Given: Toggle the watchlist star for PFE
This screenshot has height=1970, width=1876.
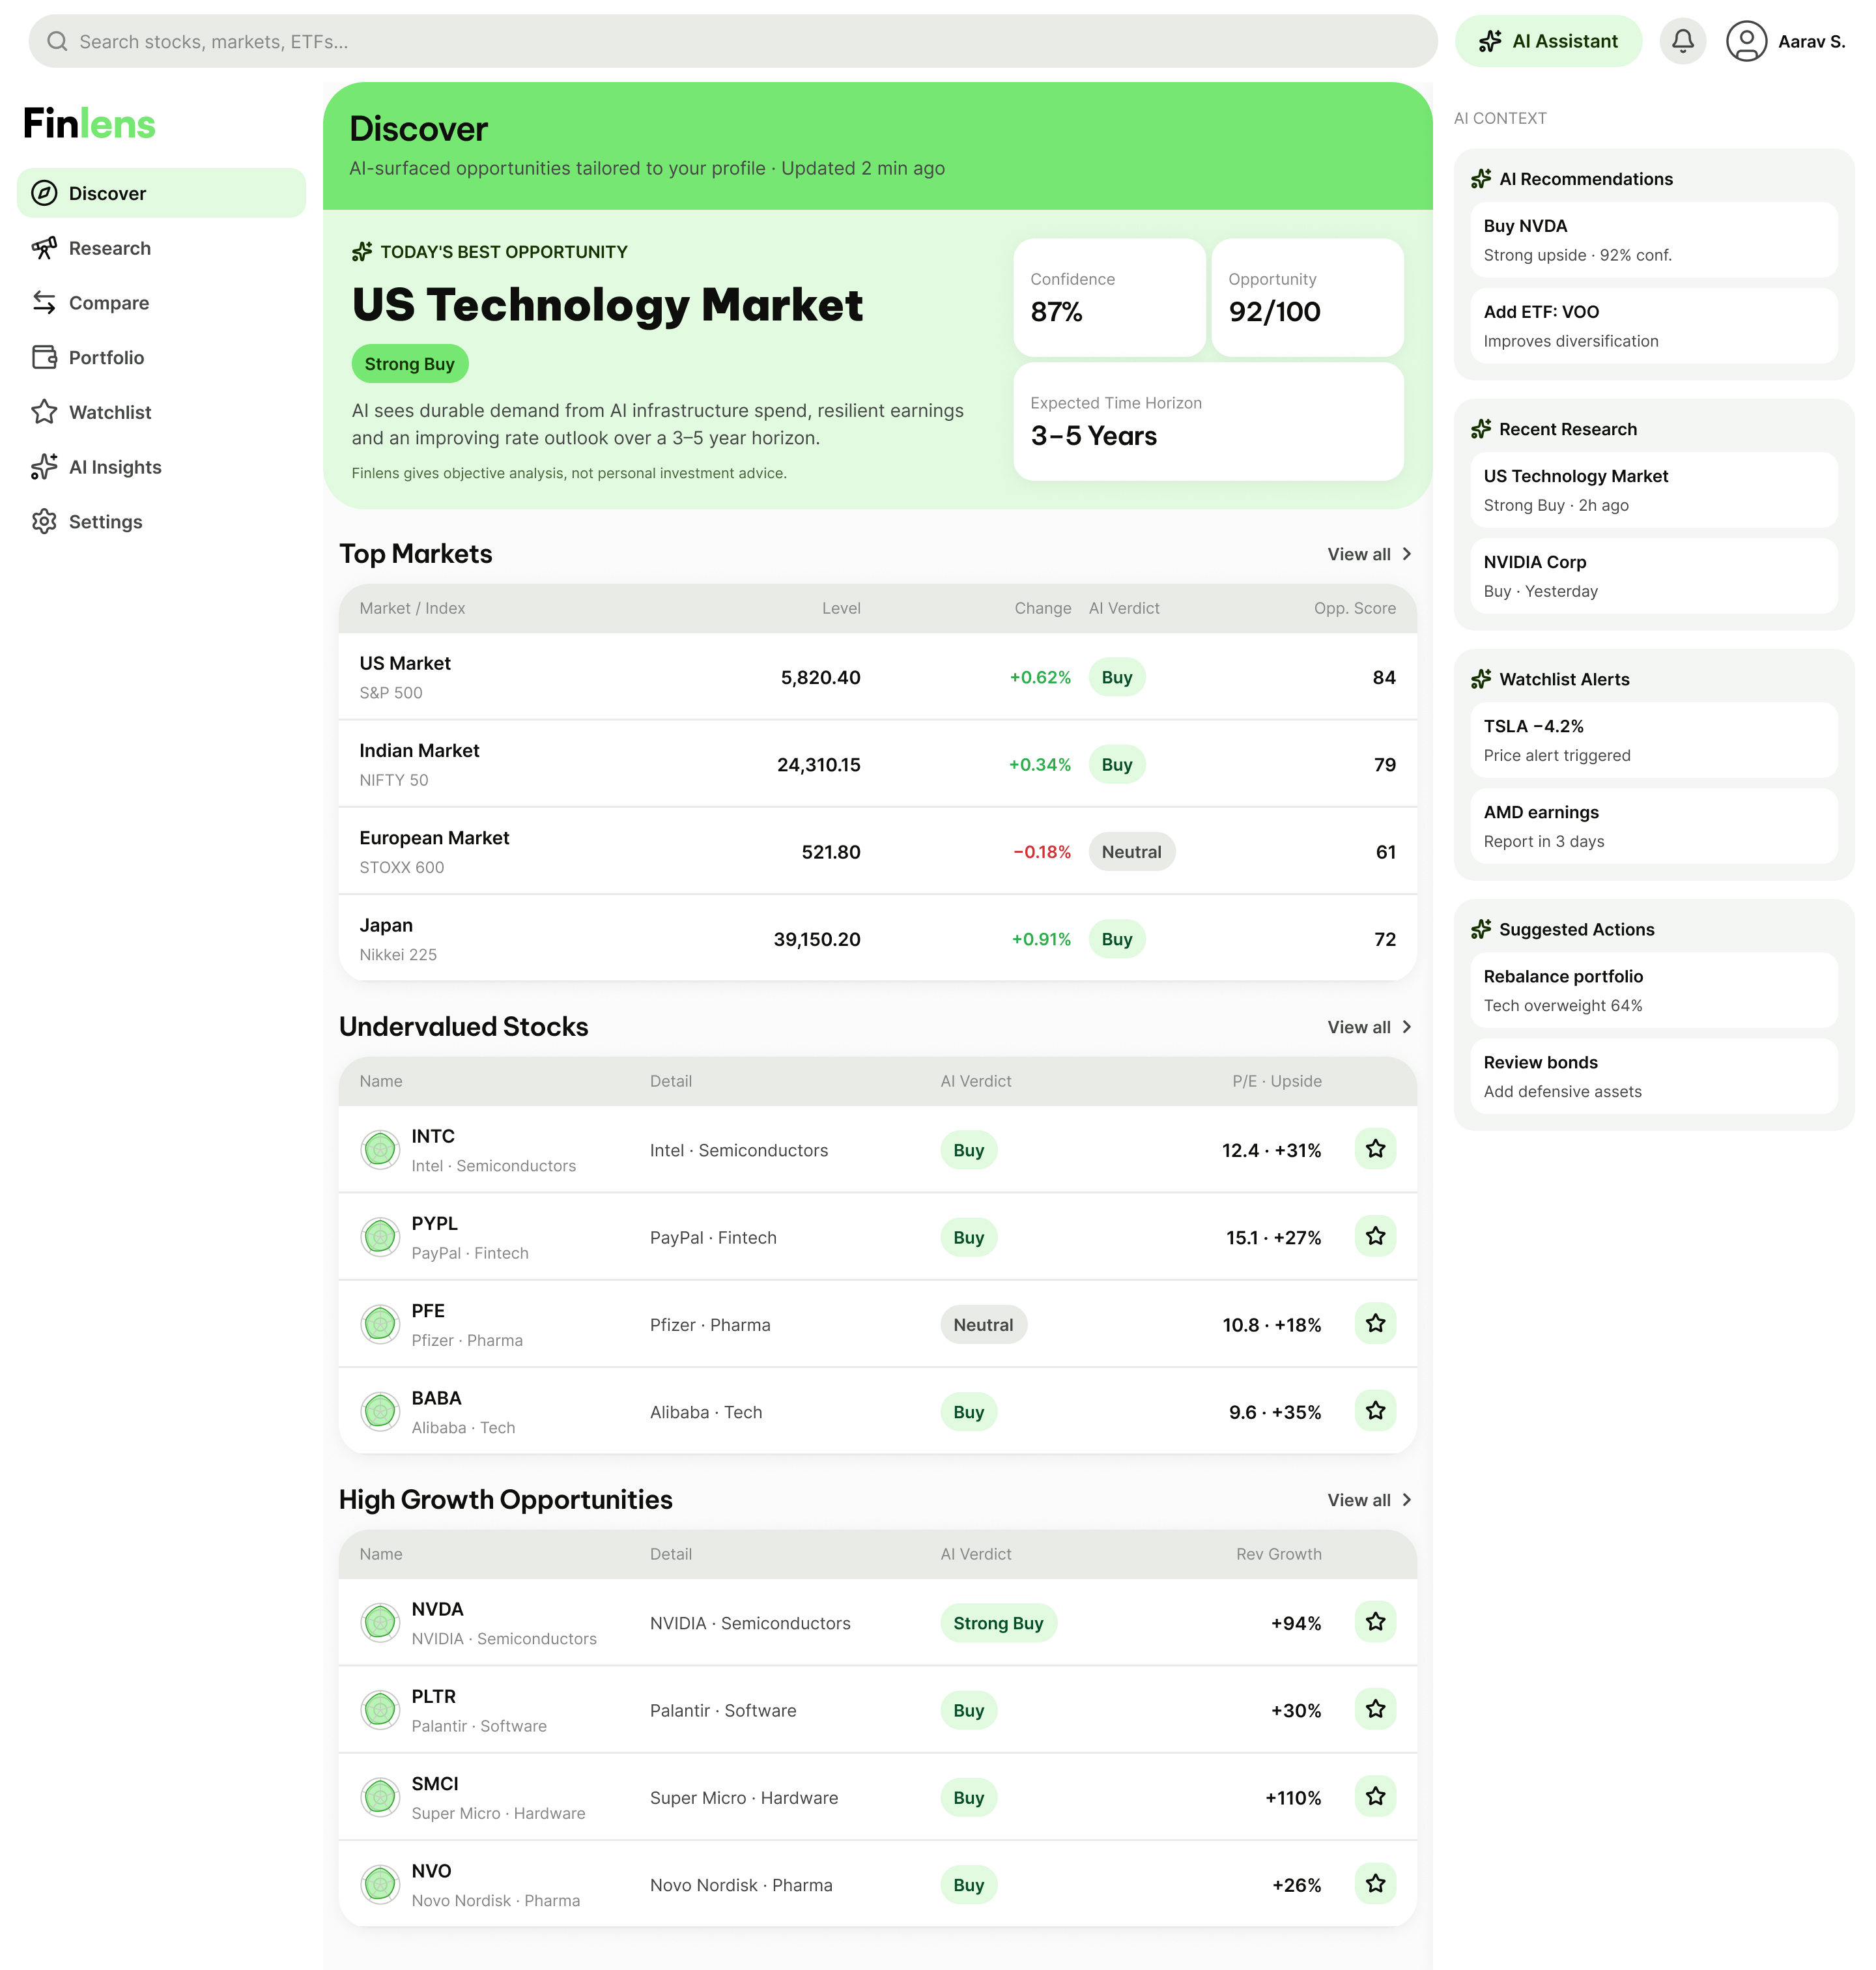Looking at the screenshot, I should pos(1375,1323).
